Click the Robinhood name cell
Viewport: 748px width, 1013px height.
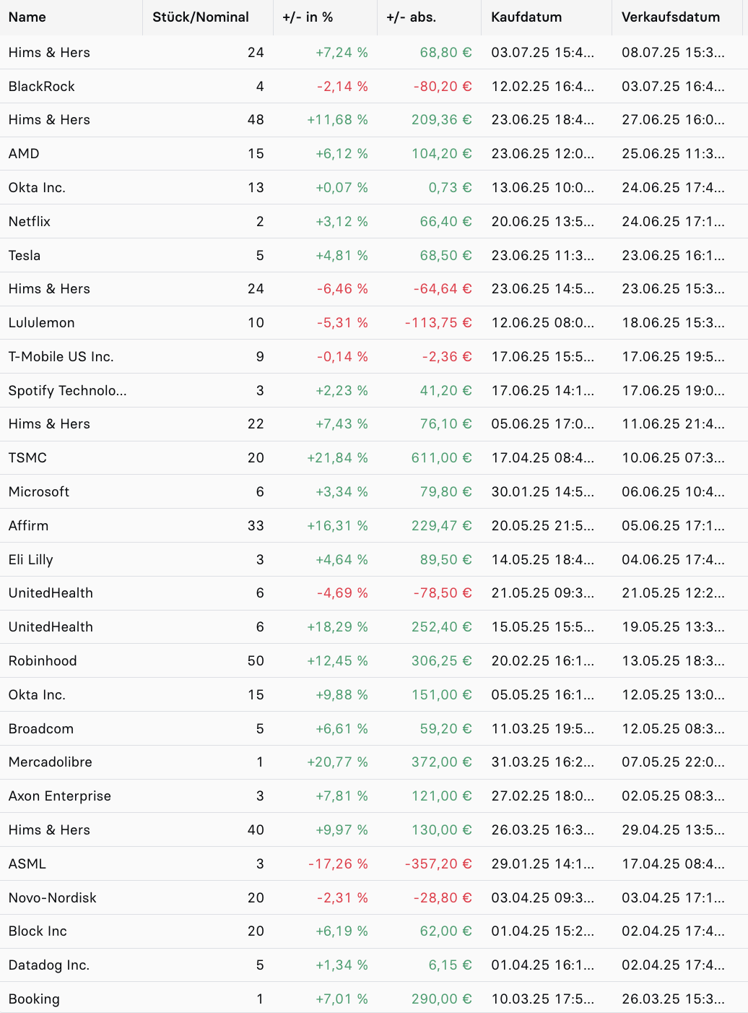point(43,661)
